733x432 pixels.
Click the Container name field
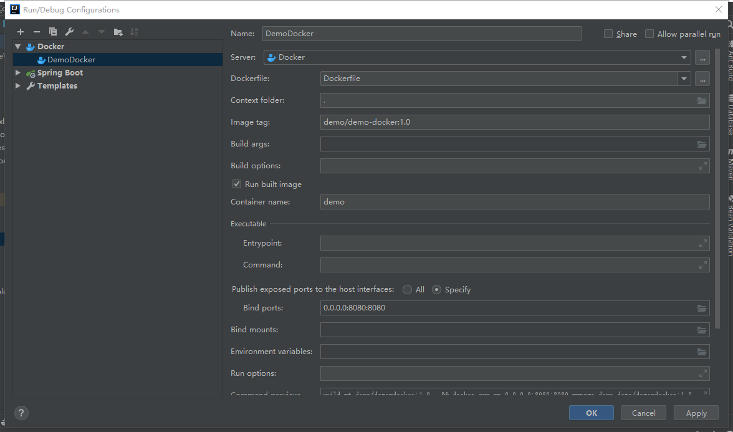pos(515,202)
